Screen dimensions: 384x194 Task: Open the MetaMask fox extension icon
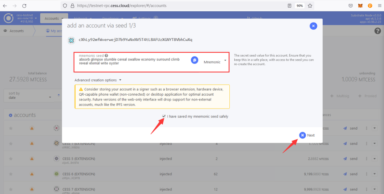(361, 5)
